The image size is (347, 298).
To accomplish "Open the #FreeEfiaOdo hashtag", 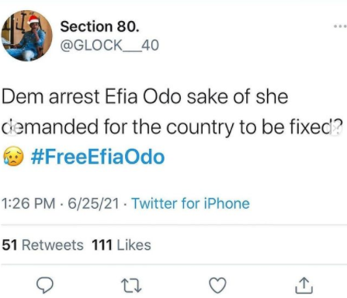I will pyautogui.click(x=98, y=157).
